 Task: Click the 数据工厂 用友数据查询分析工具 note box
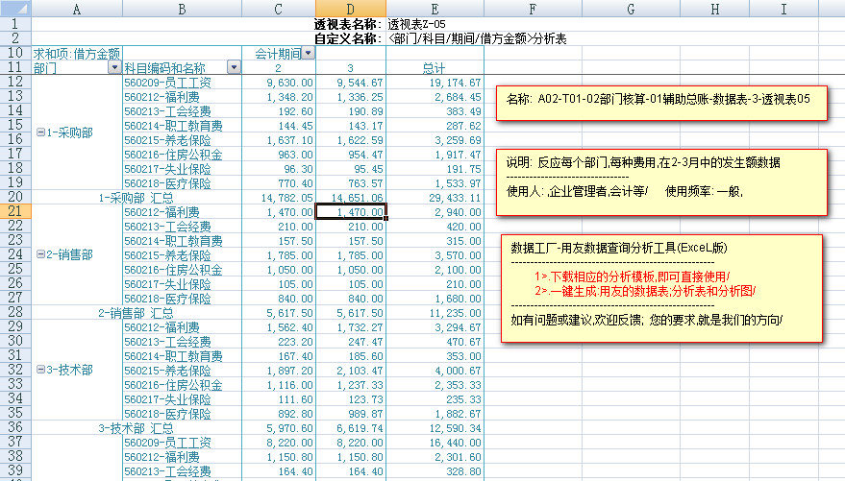pos(661,288)
